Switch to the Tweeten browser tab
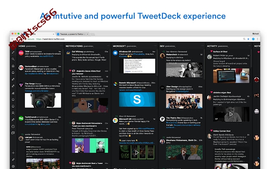 72,34
